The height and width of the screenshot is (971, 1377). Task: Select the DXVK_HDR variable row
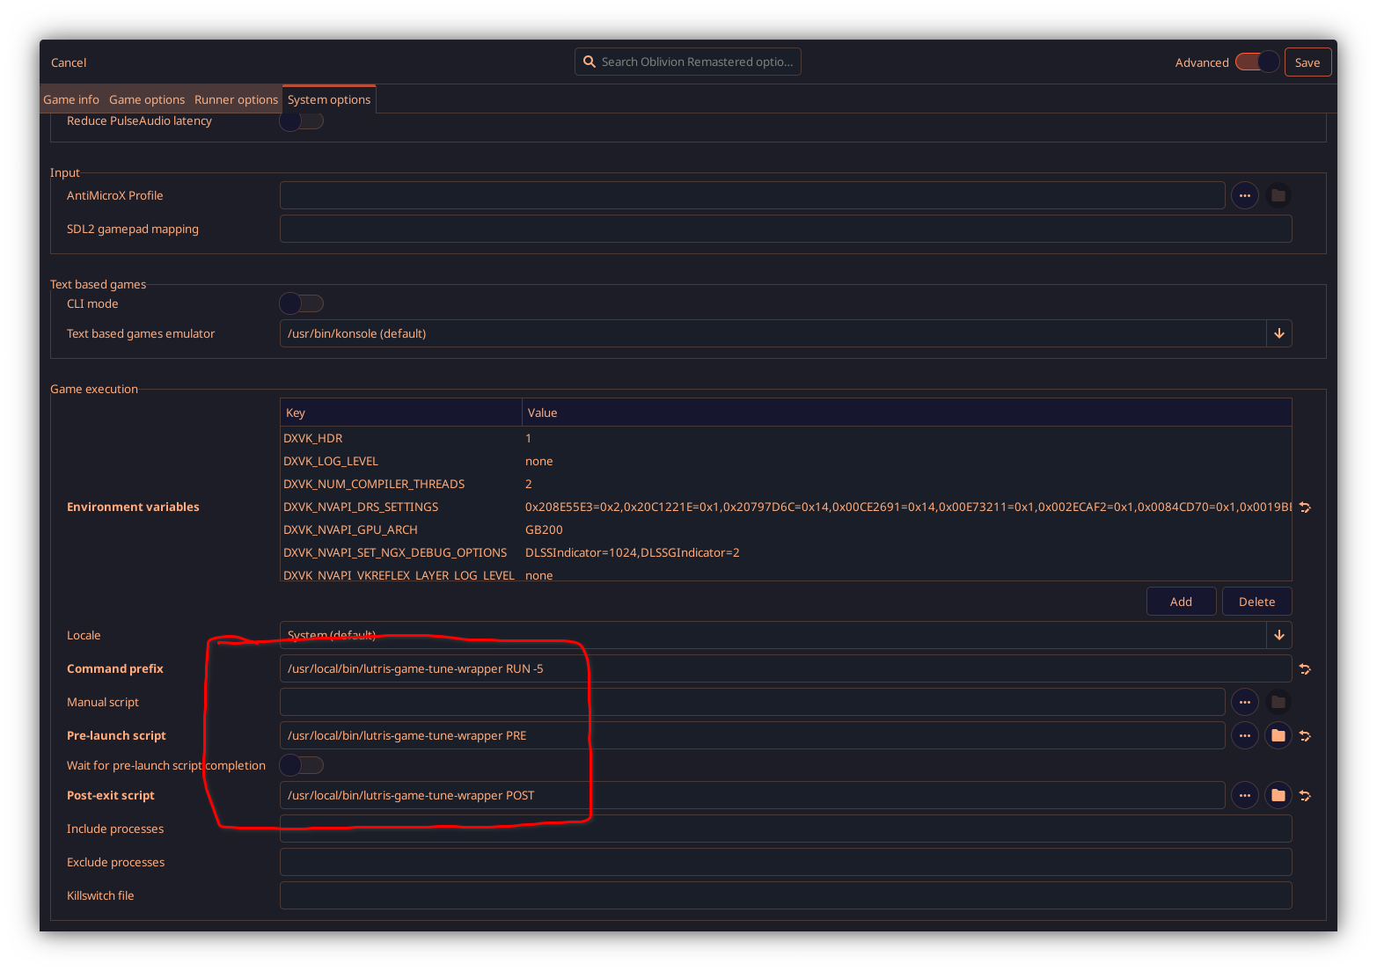pos(786,438)
